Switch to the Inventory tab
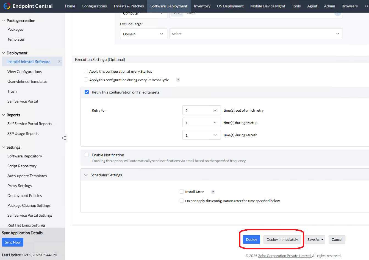The height and width of the screenshot is (260, 369). [x=202, y=6]
